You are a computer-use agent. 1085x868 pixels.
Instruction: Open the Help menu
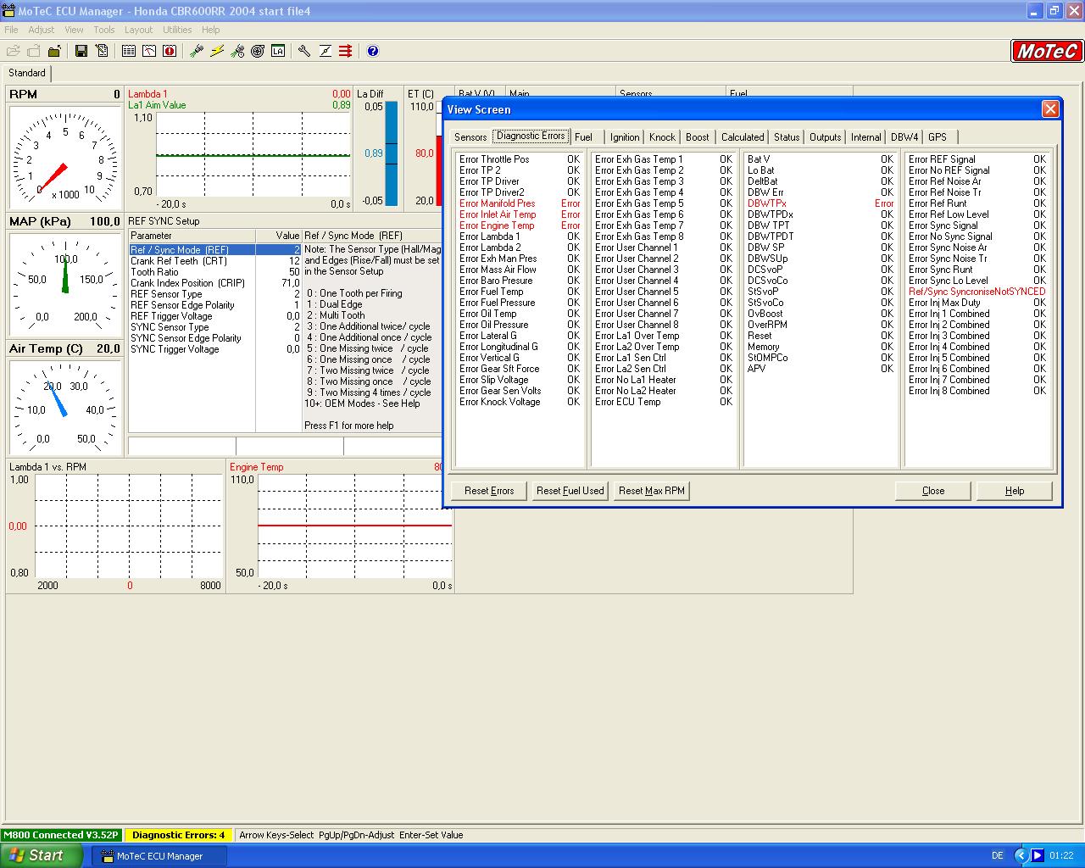(210, 30)
